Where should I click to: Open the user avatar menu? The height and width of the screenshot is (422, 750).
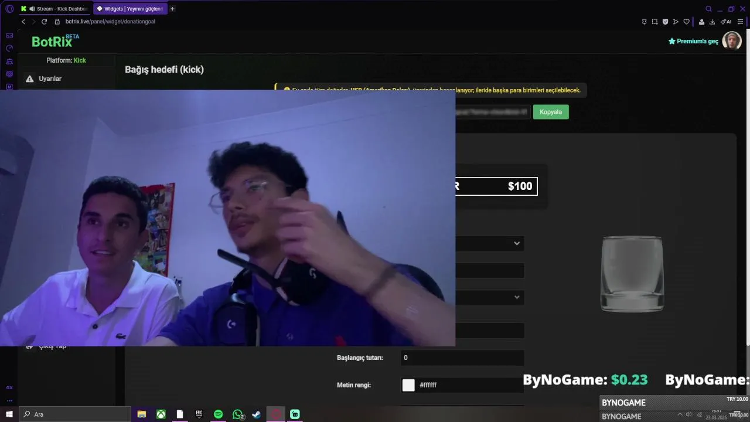[x=732, y=40]
